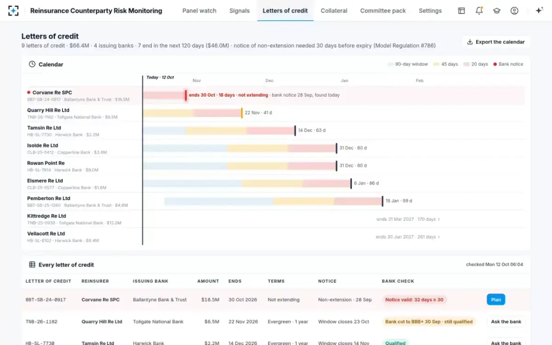Click the red dot beside Corvane Re SPC
The height and width of the screenshot is (345, 552).
(29, 92)
